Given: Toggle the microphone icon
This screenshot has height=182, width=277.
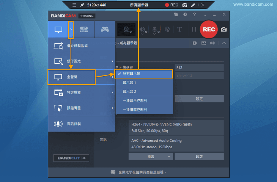Looking at the screenshot, I should coord(155,30).
